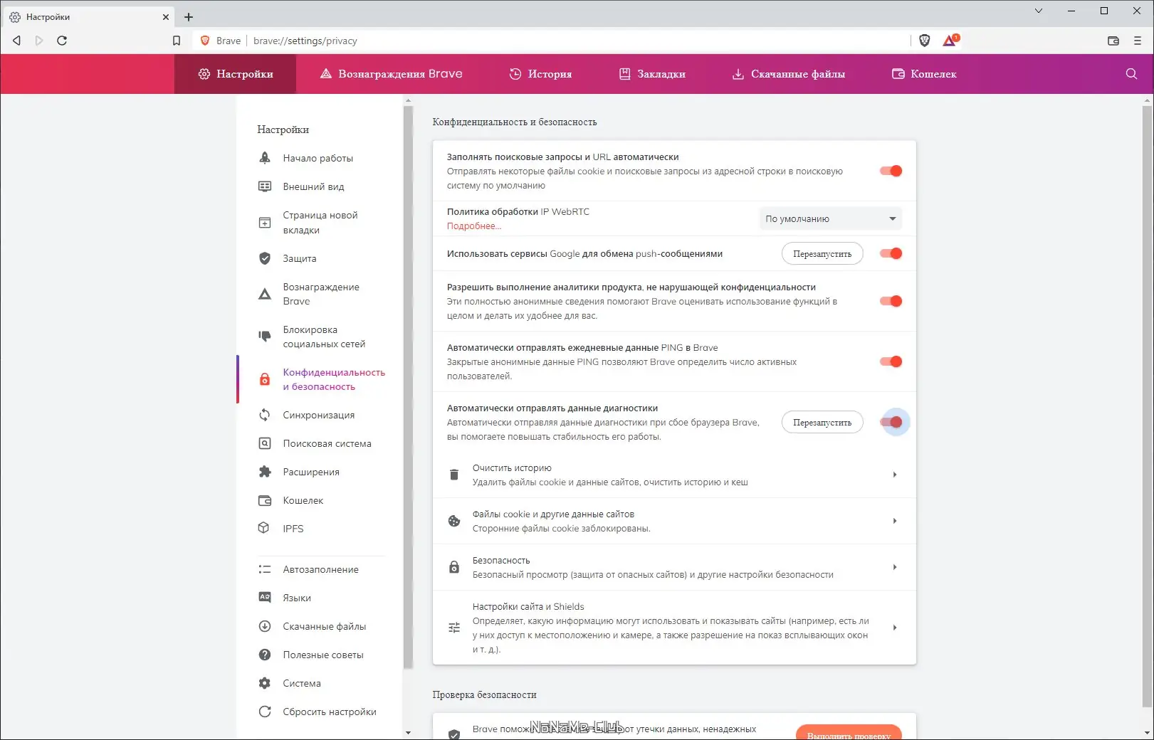
Task: Switch to the Кошелек header tab
Action: tap(924, 74)
